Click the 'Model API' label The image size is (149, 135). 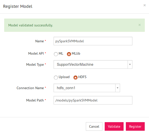pyautogui.click(x=36, y=53)
